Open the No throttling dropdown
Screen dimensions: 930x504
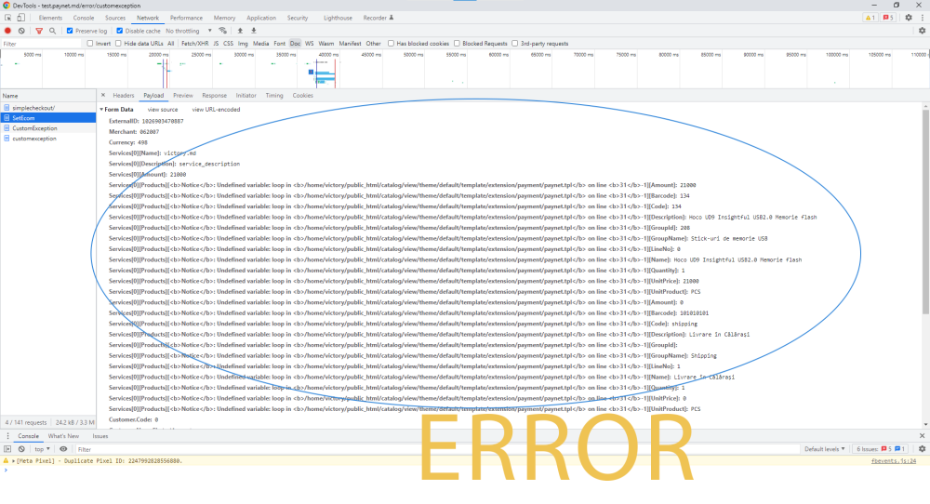click(x=189, y=31)
